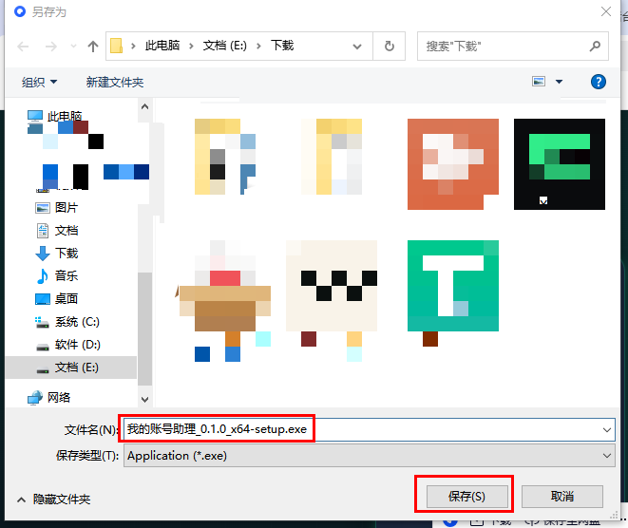
Task: Select 此电脑 in the navigation tree
Action: 65,117
